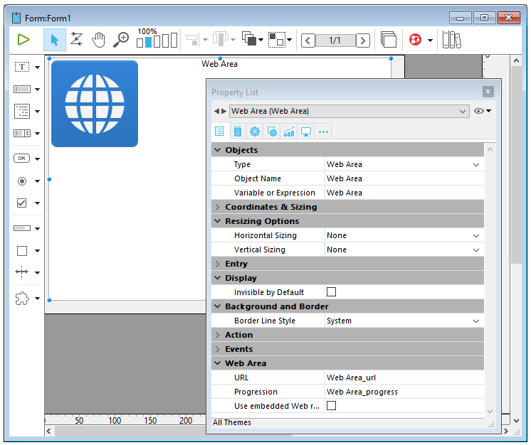Image resolution: width=531 pixels, height=445 pixels.
Task: Select the magnifier zoom tool
Action: [x=121, y=40]
